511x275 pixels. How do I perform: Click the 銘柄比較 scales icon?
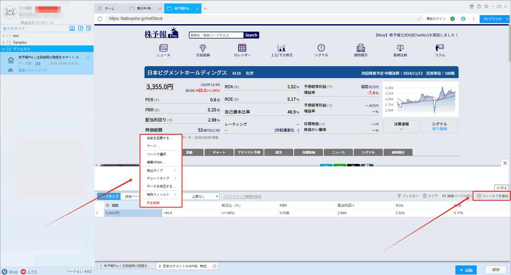tap(400, 48)
